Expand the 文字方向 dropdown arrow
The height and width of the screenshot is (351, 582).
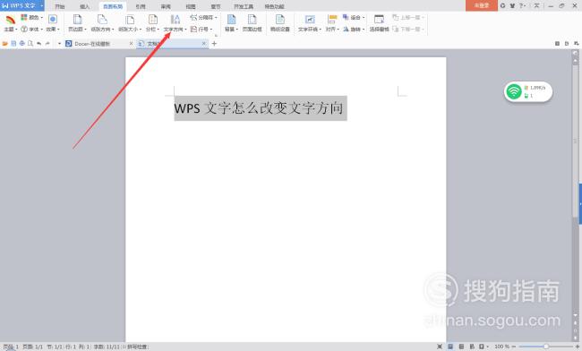tap(184, 30)
